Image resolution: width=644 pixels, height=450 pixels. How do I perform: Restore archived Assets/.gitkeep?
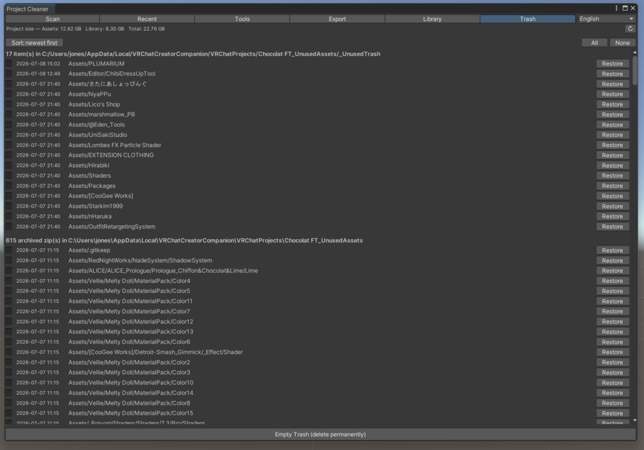pos(613,251)
